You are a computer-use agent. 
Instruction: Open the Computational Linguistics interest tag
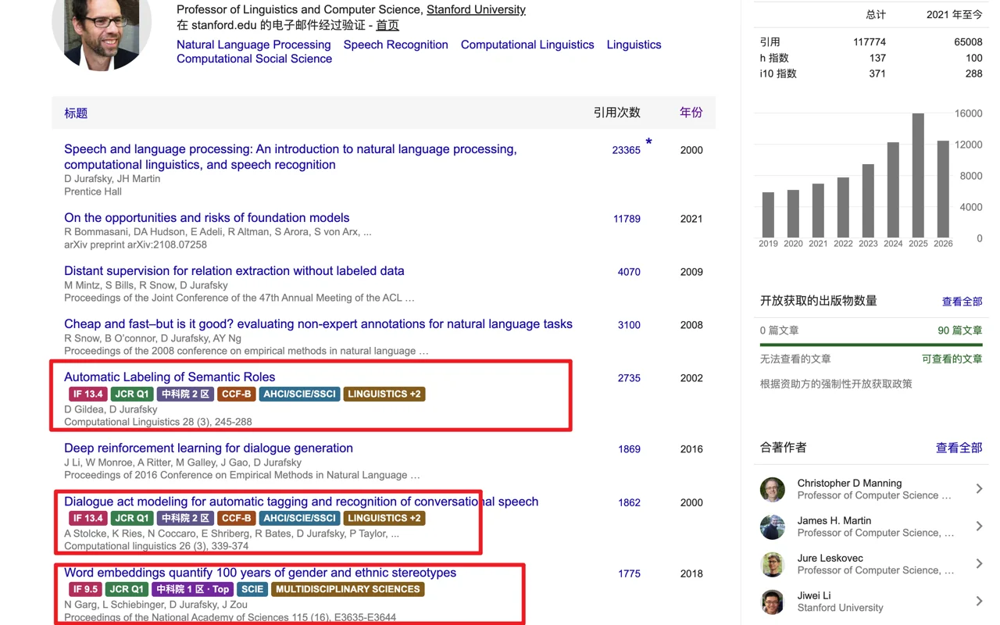click(527, 45)
